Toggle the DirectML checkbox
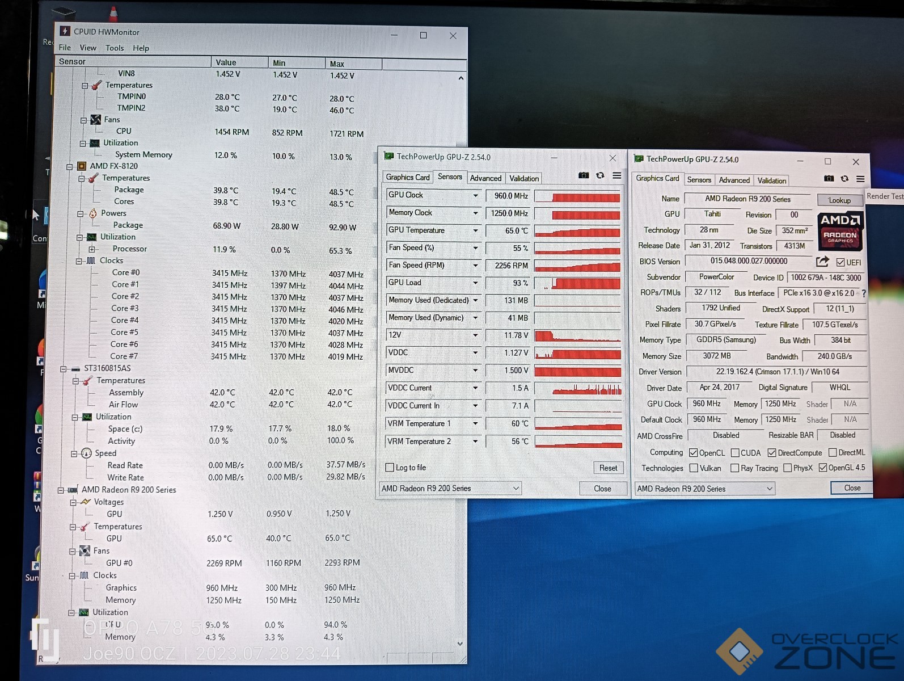The image size is (904, 681). pyautogui.click(x=833, y=452)
